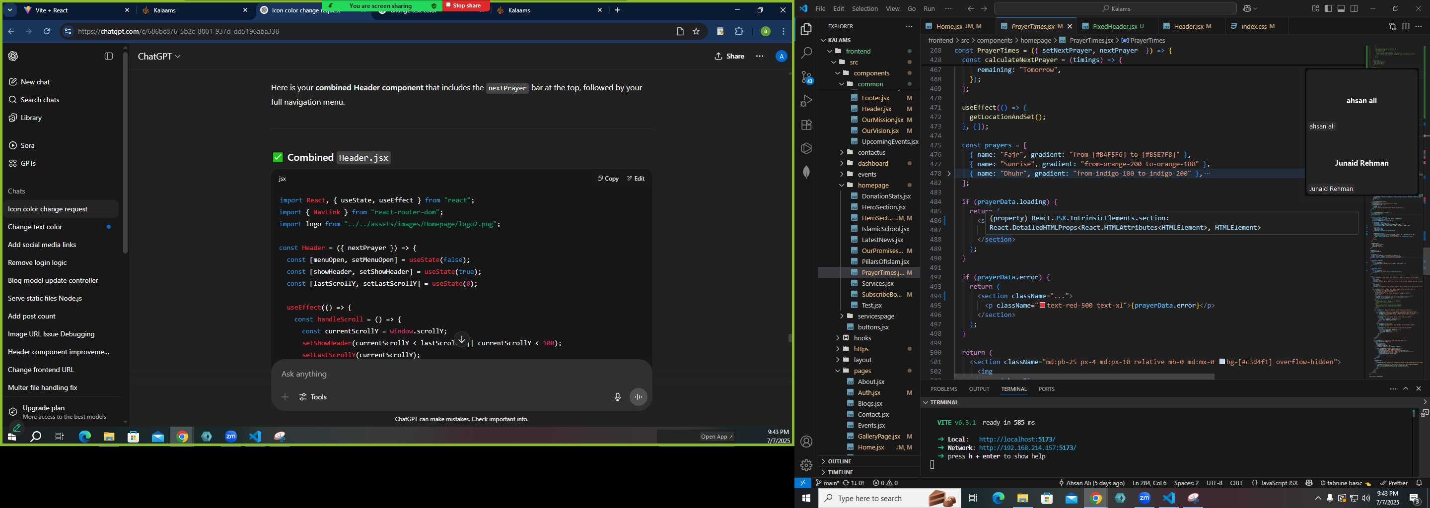Viewport: 1430px width, 508px height.
Task: Split the editor to the right
Action: coord(1406,26)
